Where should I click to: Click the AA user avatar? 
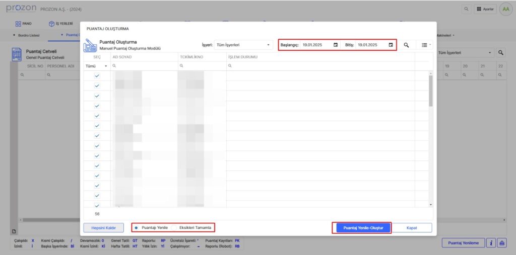pos(506,10)
